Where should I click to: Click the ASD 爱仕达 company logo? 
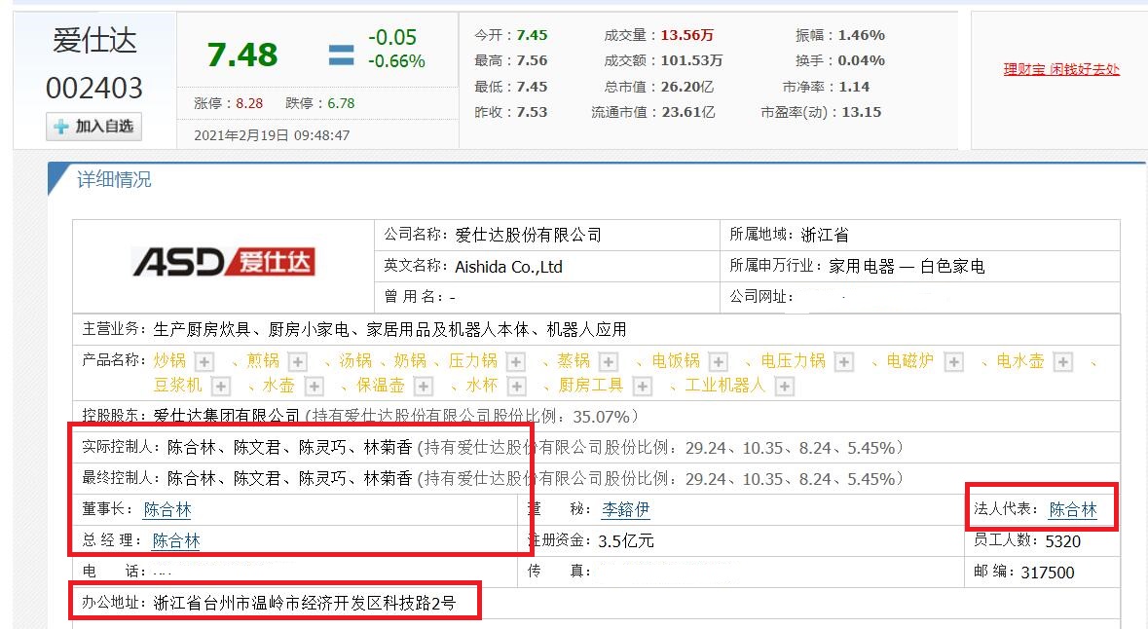223,262
